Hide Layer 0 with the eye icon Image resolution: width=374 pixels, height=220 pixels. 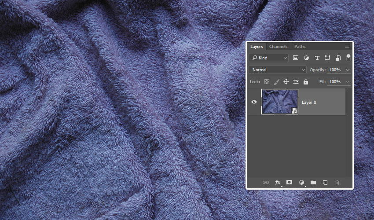(254, 102)
